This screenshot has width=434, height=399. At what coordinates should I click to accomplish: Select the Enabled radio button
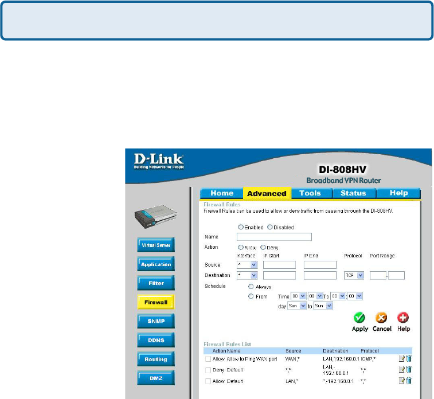pos(241,227)
